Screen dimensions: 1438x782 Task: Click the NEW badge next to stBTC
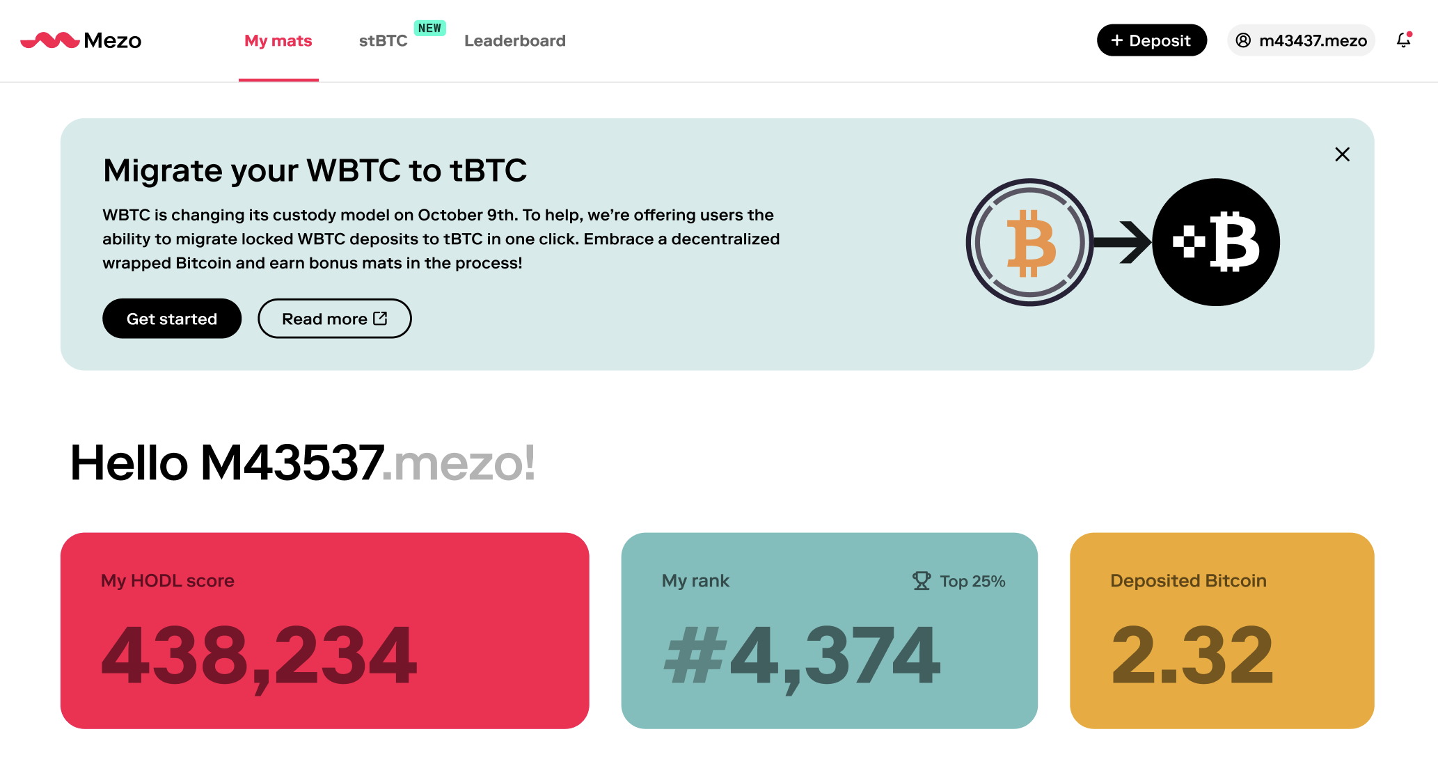429,28
